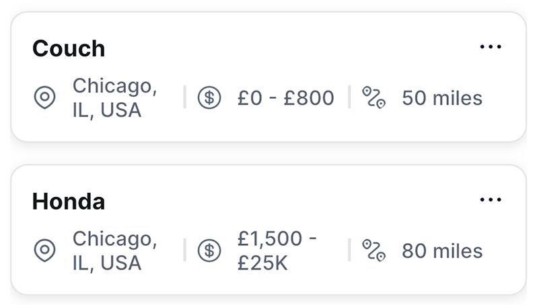Click divider between Honda location and price

coord(184,251)
